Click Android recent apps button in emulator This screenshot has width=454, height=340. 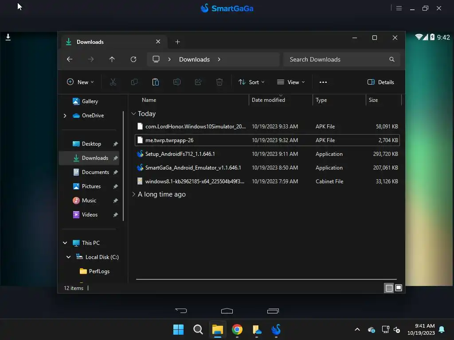point(273,311)
